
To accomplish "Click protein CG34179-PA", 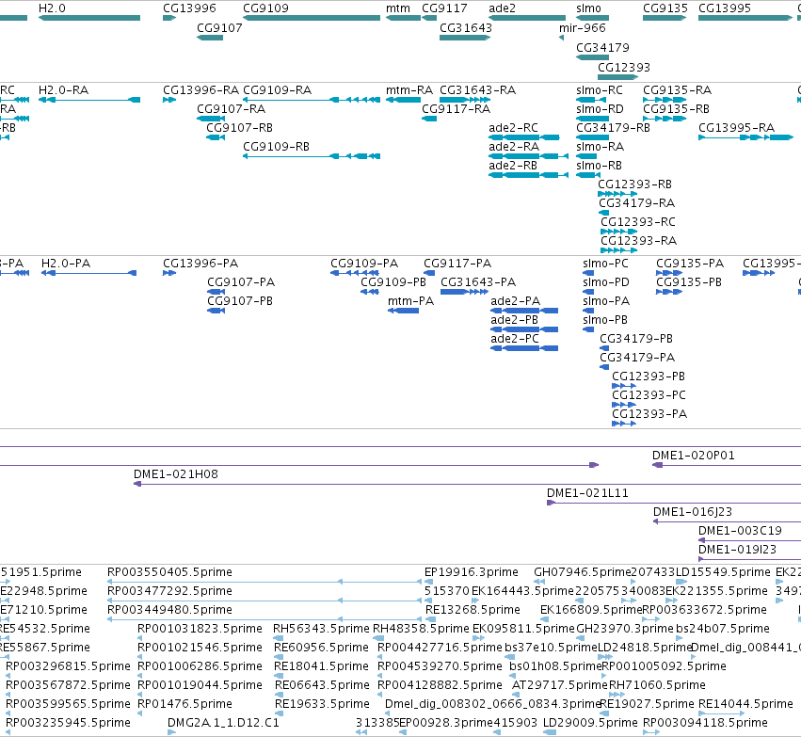I will (604, 367).
